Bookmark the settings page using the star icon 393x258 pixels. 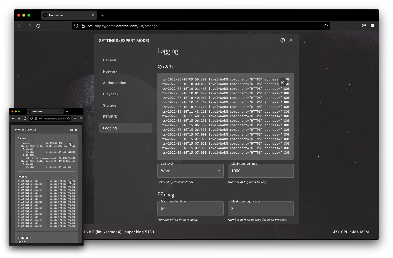326,26
